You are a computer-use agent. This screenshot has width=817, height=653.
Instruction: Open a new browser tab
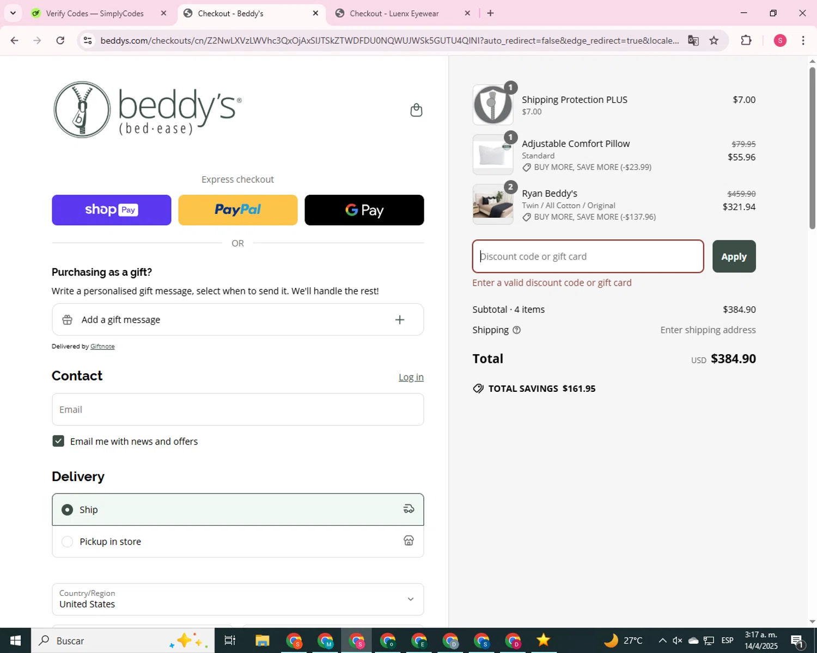pyautogui.click(x=490, y=13)
